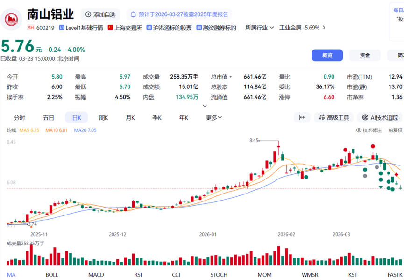Toggle 技术标注 eye visibility
Image resolution: width=404 pixels, height=280 pixels.
[359, 130]
